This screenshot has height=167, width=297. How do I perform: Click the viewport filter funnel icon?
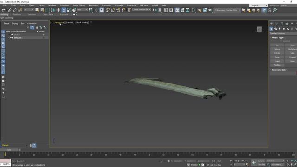click(x=91, y=23)
